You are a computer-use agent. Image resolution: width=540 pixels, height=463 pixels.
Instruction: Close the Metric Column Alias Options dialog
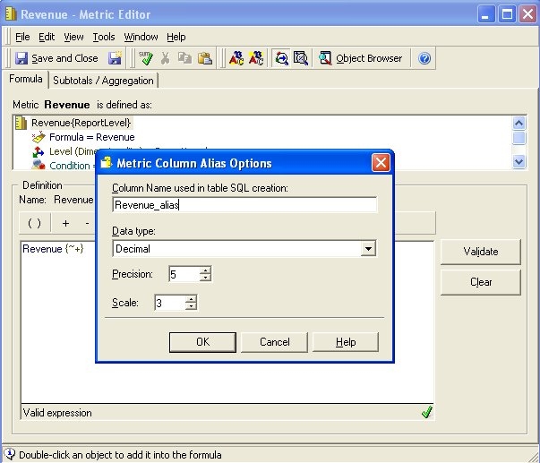pyautogui.click(x=381, y=163)
